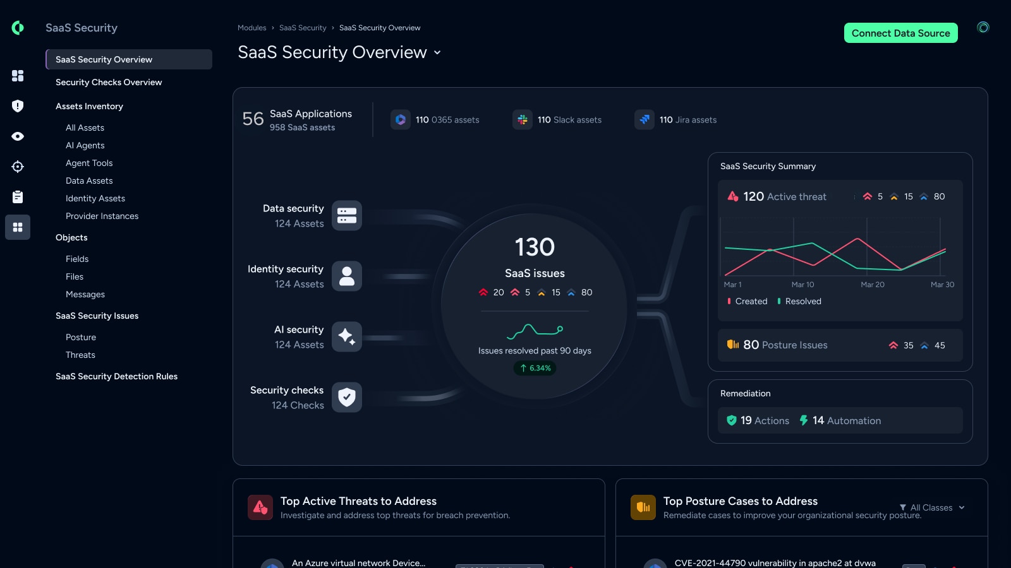Open the All Classes filter dropdown

coord(932,507)
